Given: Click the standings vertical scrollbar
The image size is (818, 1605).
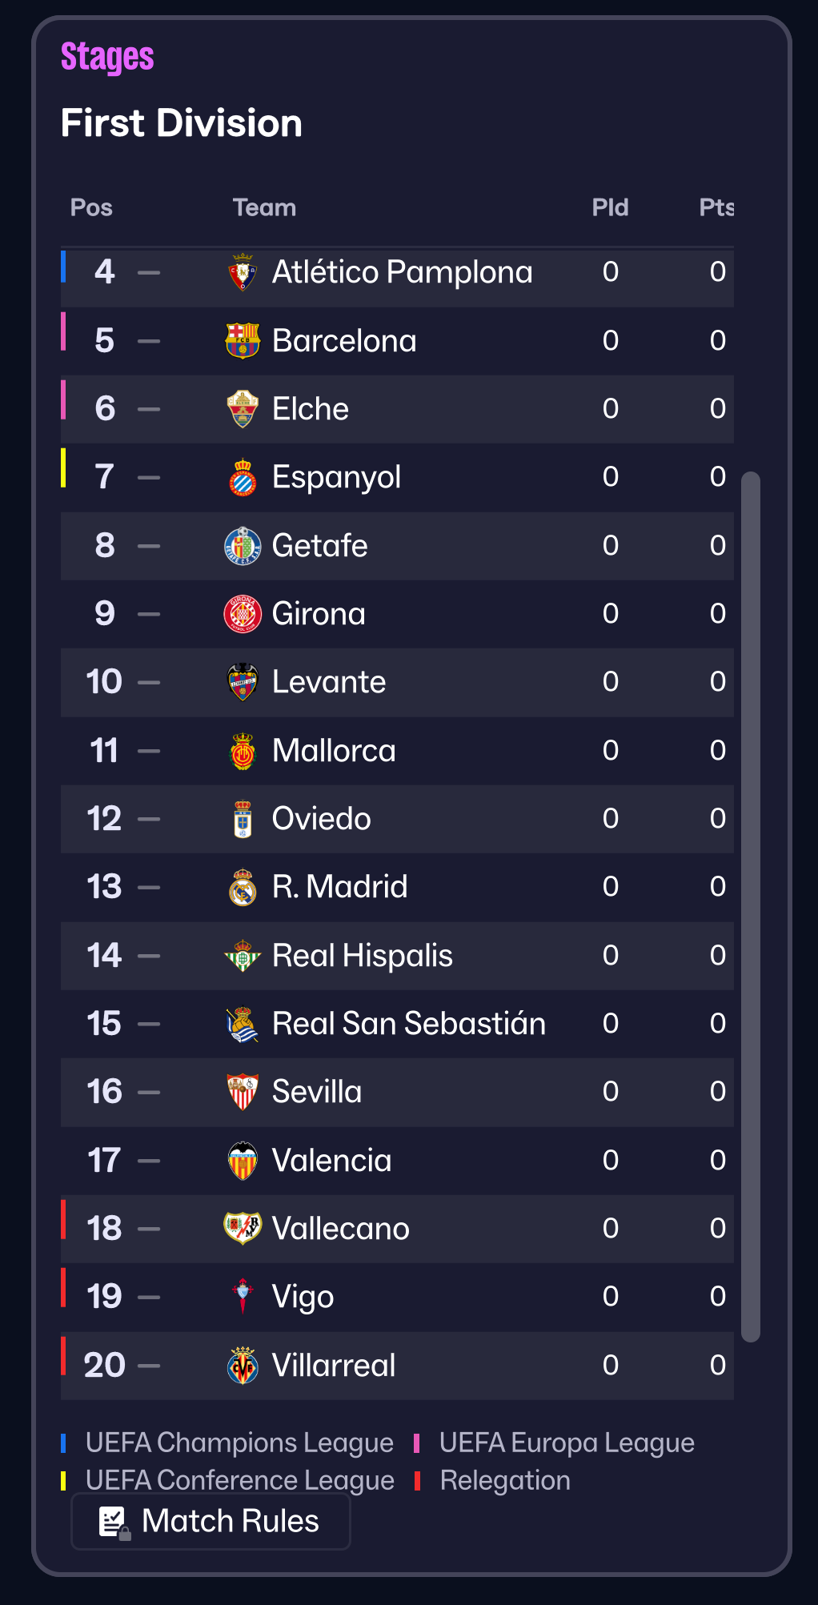Looking at the screenshot, I should tap(750, 905).
